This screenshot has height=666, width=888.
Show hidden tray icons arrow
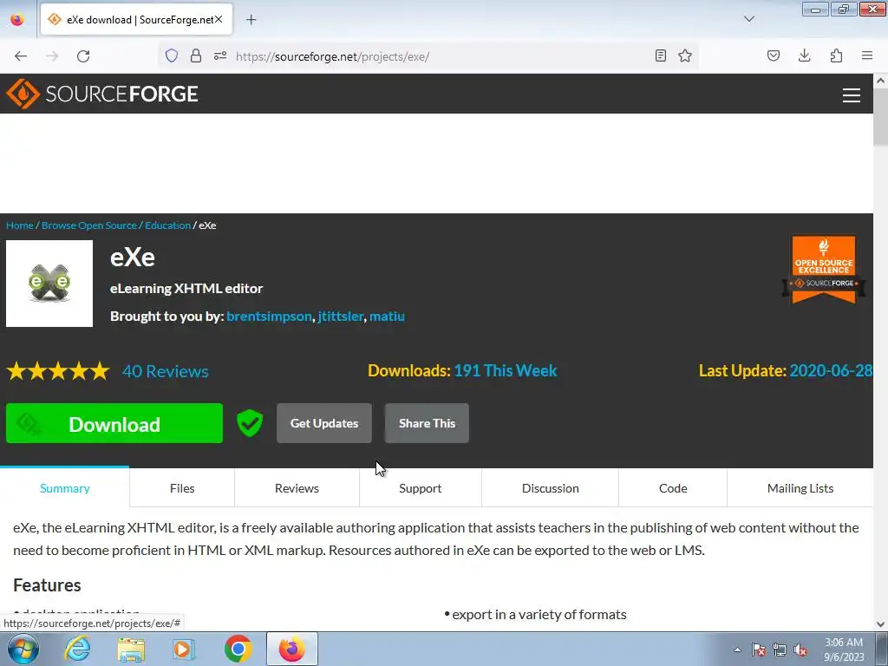pyautogui.click(x=737, y=650)
